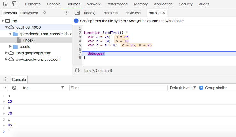Uncheck the Group similar checkbox

201,88
